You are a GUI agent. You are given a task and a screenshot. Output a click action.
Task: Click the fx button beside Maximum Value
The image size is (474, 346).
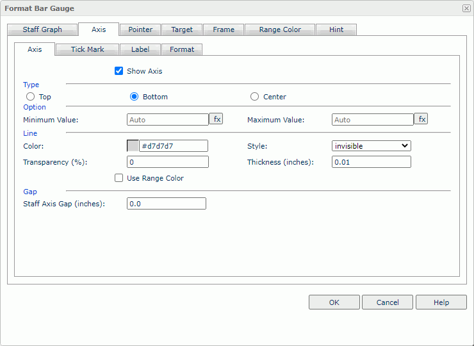coord(421,119)
